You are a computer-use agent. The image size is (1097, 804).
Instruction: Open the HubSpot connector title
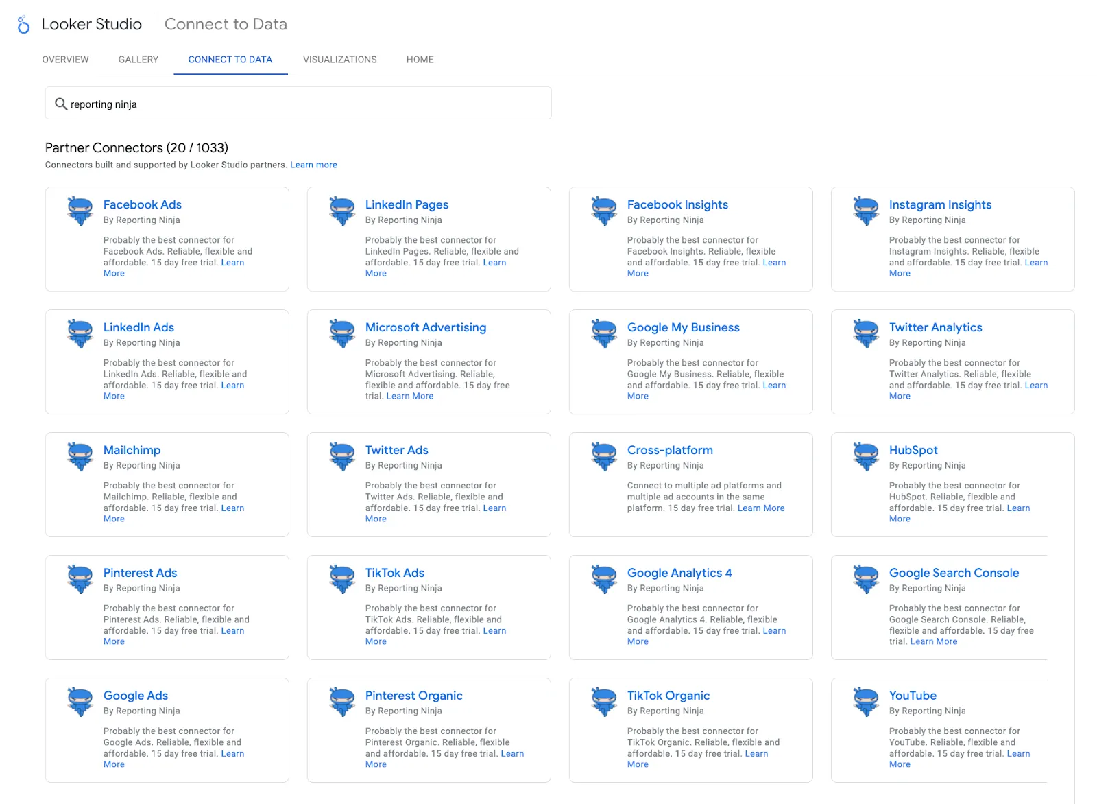point(913,450)
